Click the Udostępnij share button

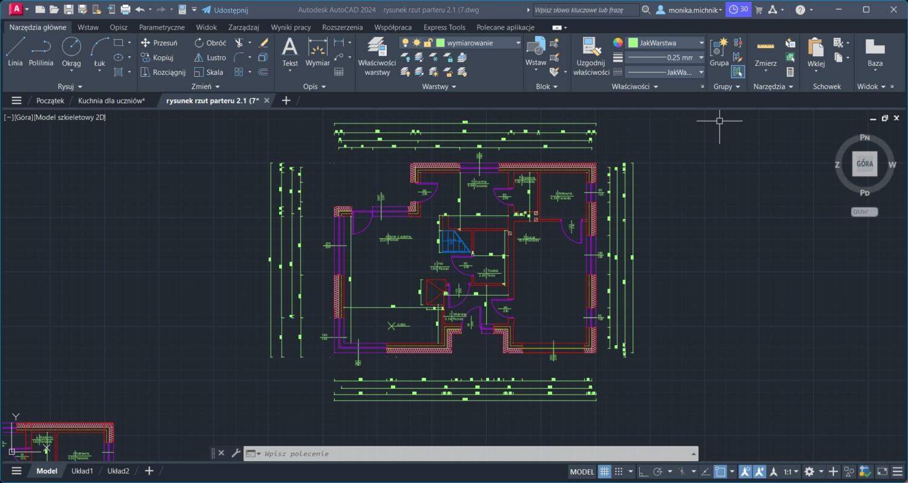[x=225, y=10]
